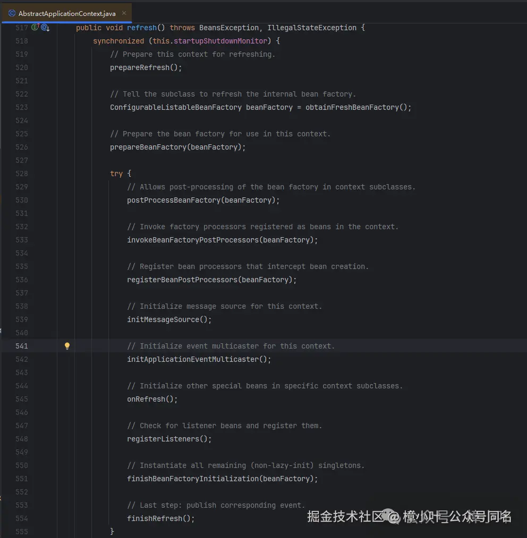Screen dimensions: 527x538
Task: Click finishRefresh() call on line 554
Action: (161, 519)
